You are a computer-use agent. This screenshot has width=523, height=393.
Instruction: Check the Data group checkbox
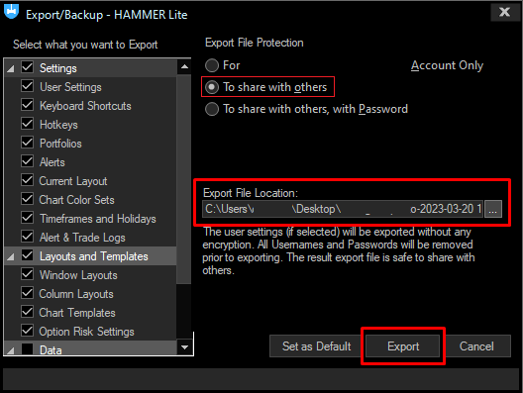[28, 349]
